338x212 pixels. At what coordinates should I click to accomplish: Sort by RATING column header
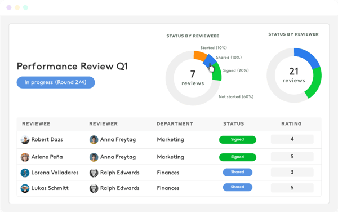291,124
